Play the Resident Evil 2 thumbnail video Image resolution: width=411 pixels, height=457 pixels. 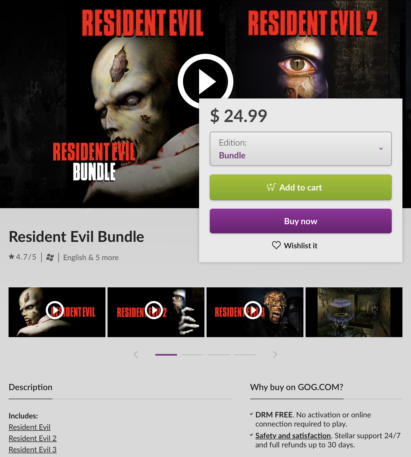click(x=154, y=310)
